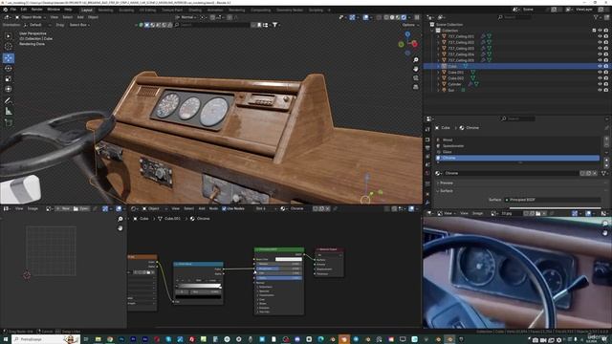Screen dimensions: 612x344
Task: Select the Add Cube tool
Action: coord(9,123)
